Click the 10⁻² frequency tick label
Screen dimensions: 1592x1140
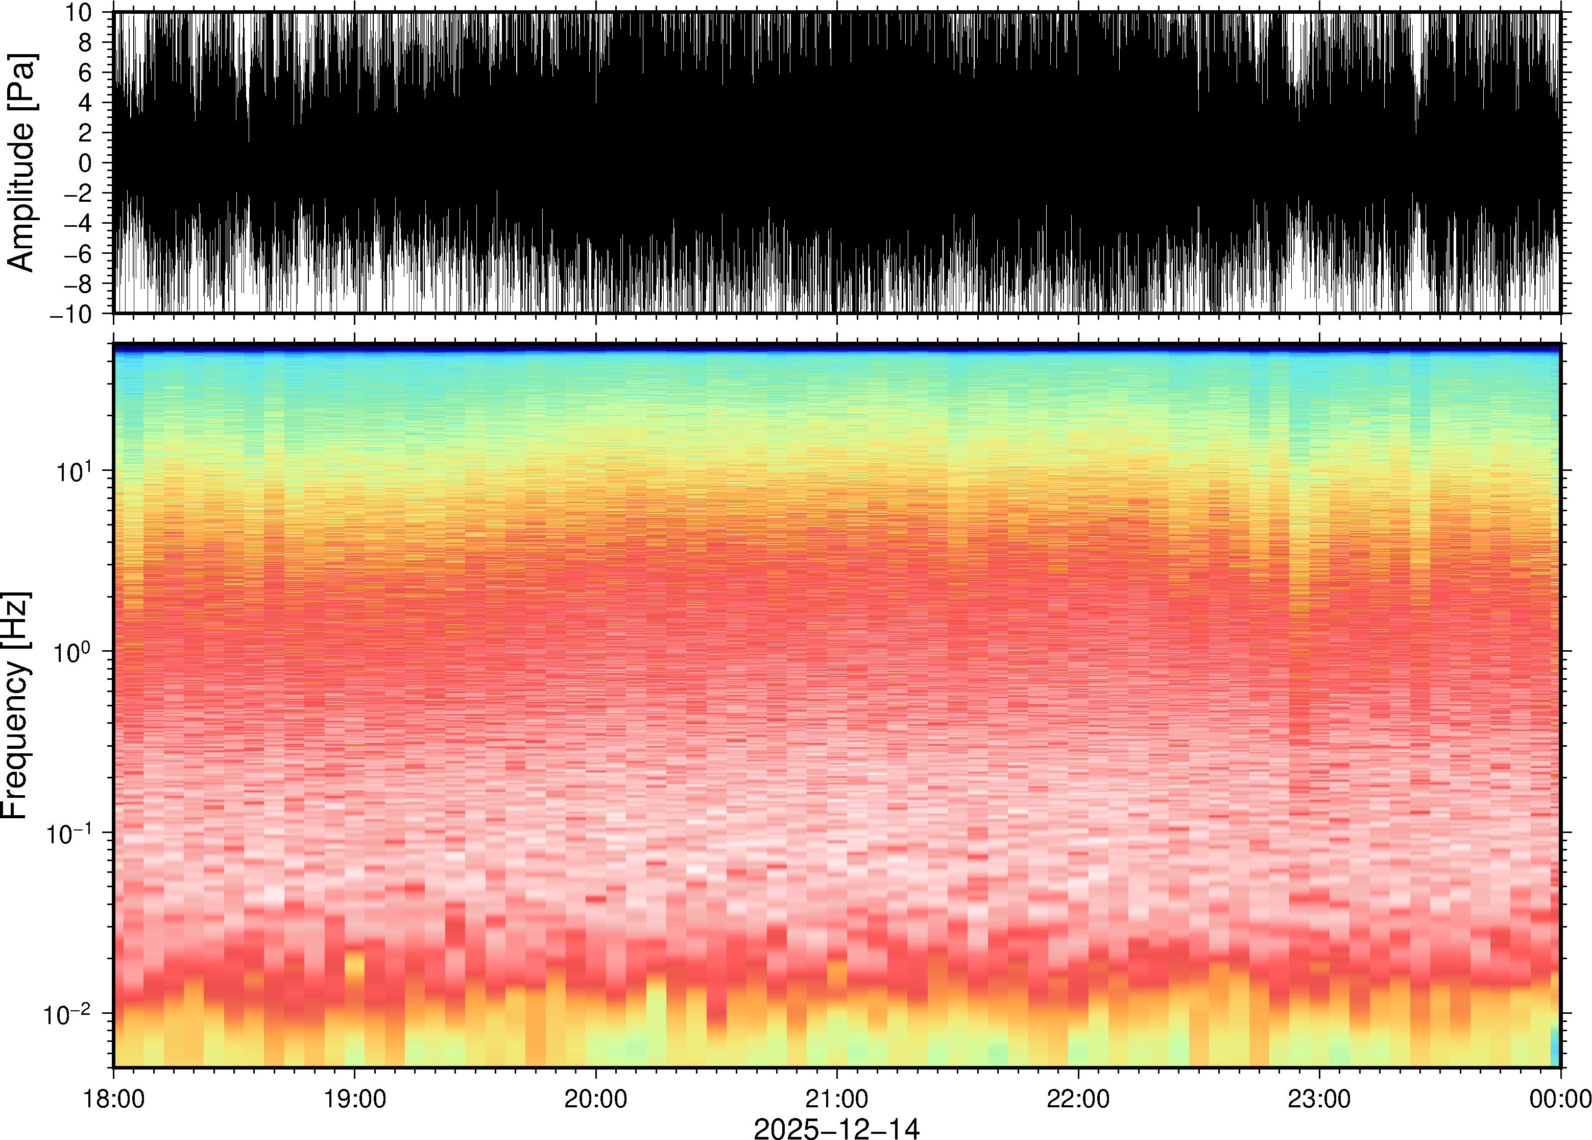67,1014
